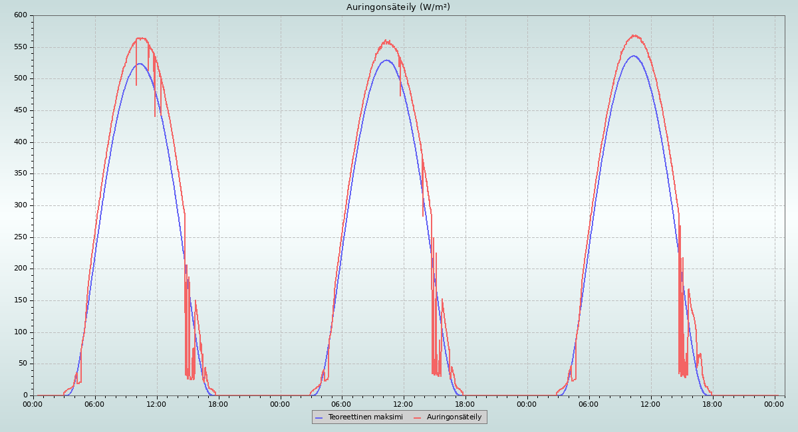The height and width of the screenshot is (432, 798).
Task: Click the 250 y-axis tick label
Action: (x=21, y=237)
